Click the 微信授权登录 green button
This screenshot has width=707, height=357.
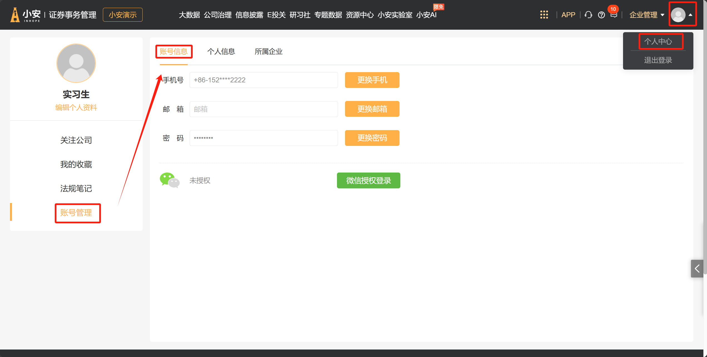368,180
